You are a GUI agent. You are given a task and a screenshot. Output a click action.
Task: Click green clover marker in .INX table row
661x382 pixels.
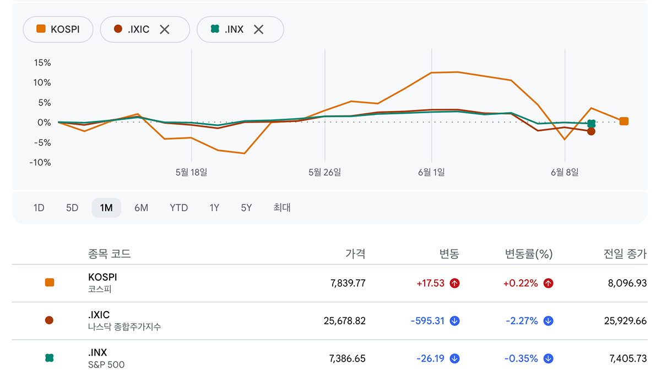[x=50, y=358]
